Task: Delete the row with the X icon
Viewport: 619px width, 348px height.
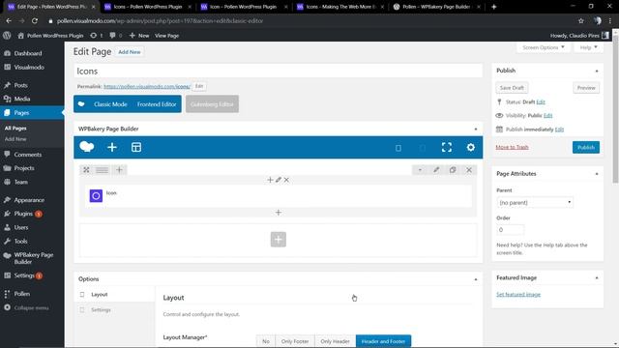Action: point(469,170)
